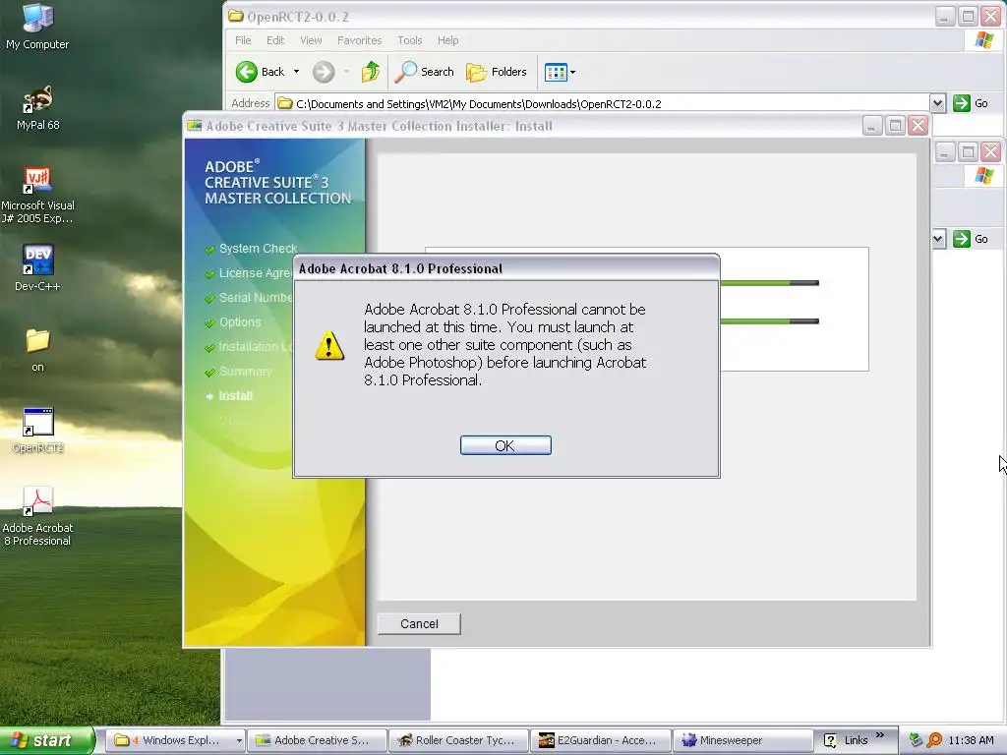This screenshot has height=755, width=1007.
Task: Click Cancel in the Adobe installer
Action: click(419, 623)
